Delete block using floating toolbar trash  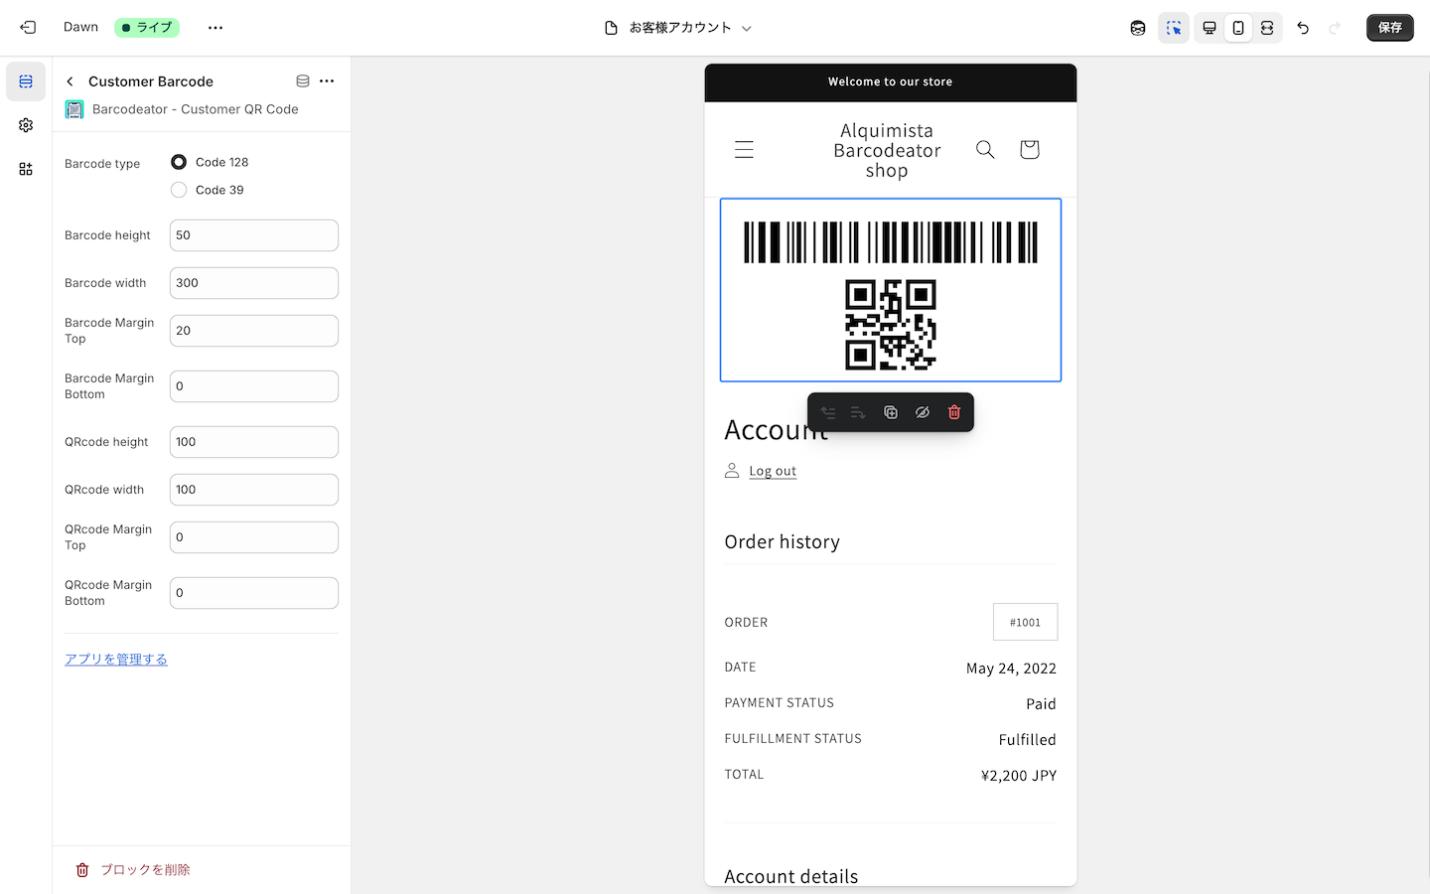(954, 412)
